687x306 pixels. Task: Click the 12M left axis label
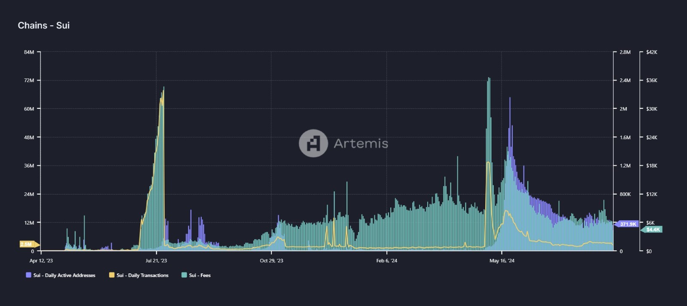29,223
